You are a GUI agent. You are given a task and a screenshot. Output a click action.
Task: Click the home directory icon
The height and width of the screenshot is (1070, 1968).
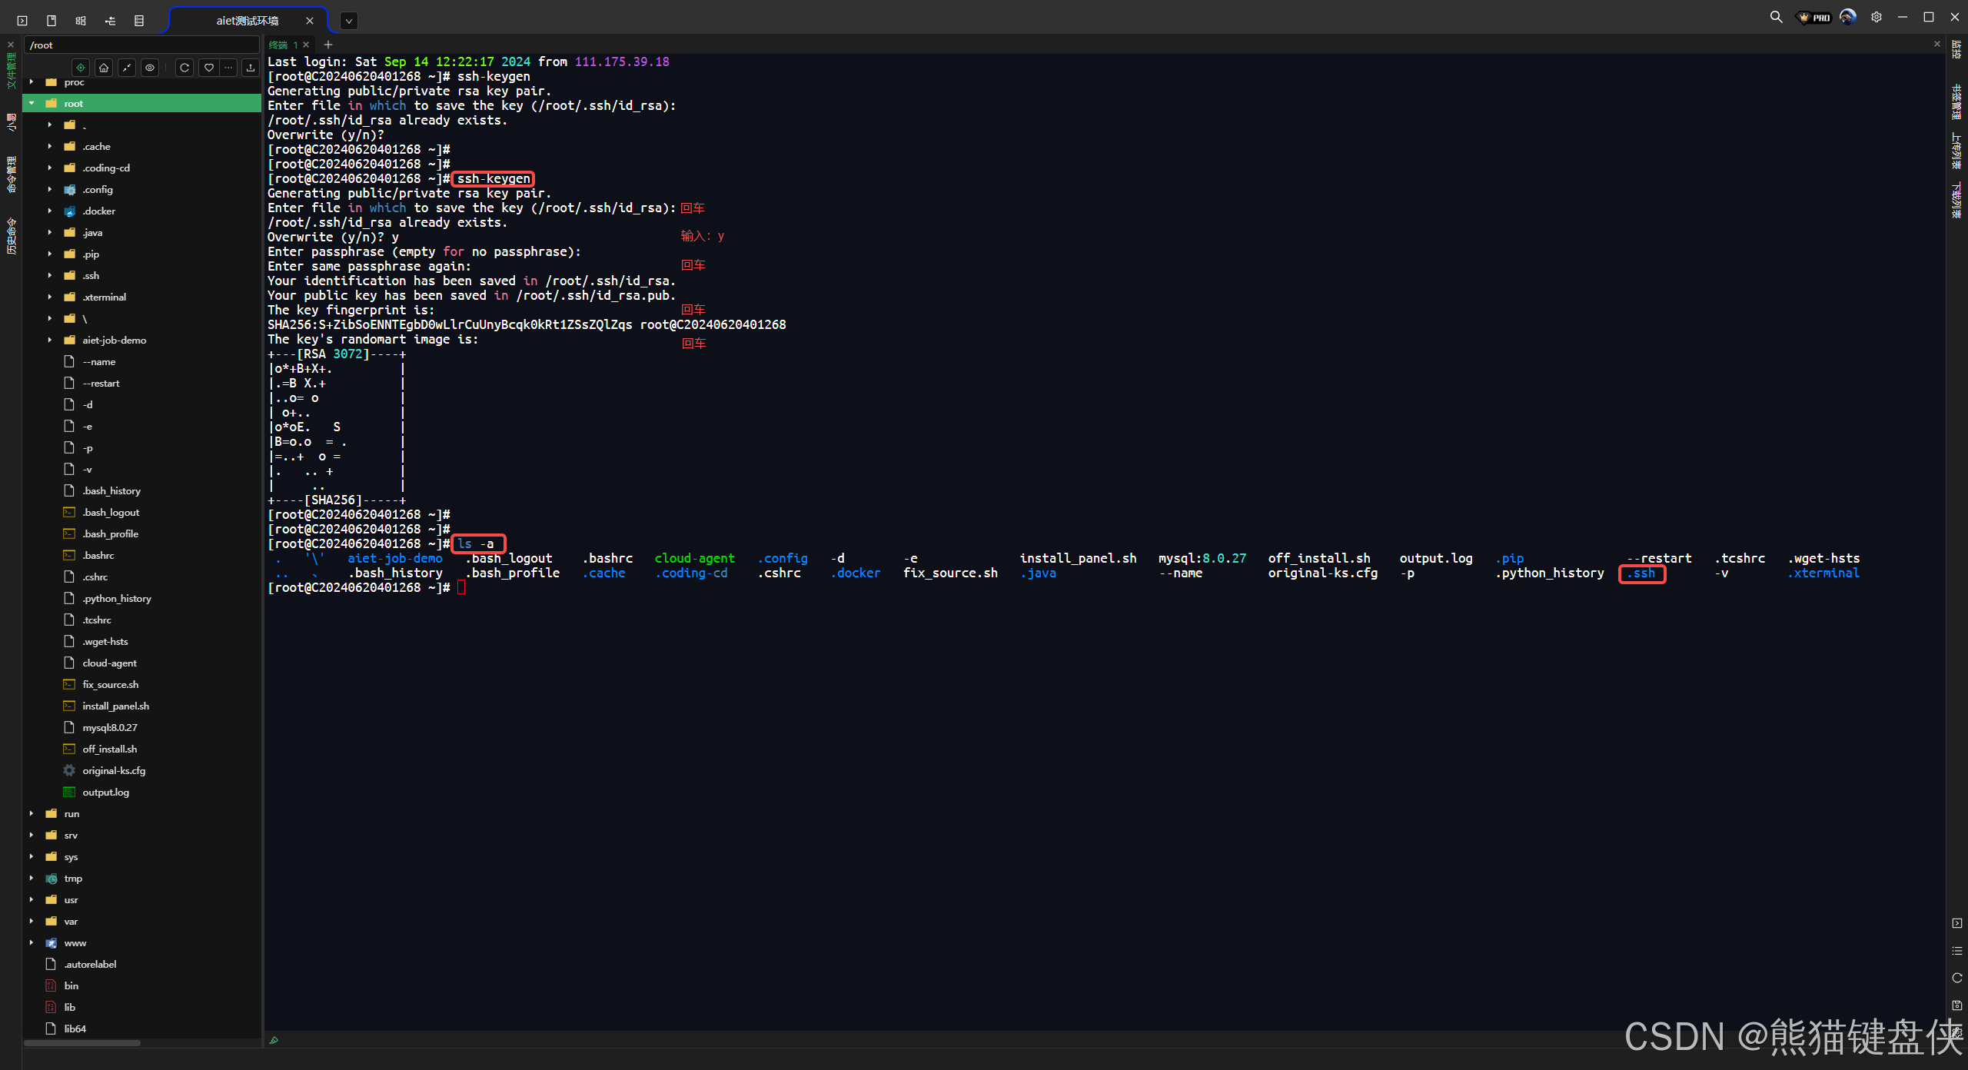[x=104, y=68]
